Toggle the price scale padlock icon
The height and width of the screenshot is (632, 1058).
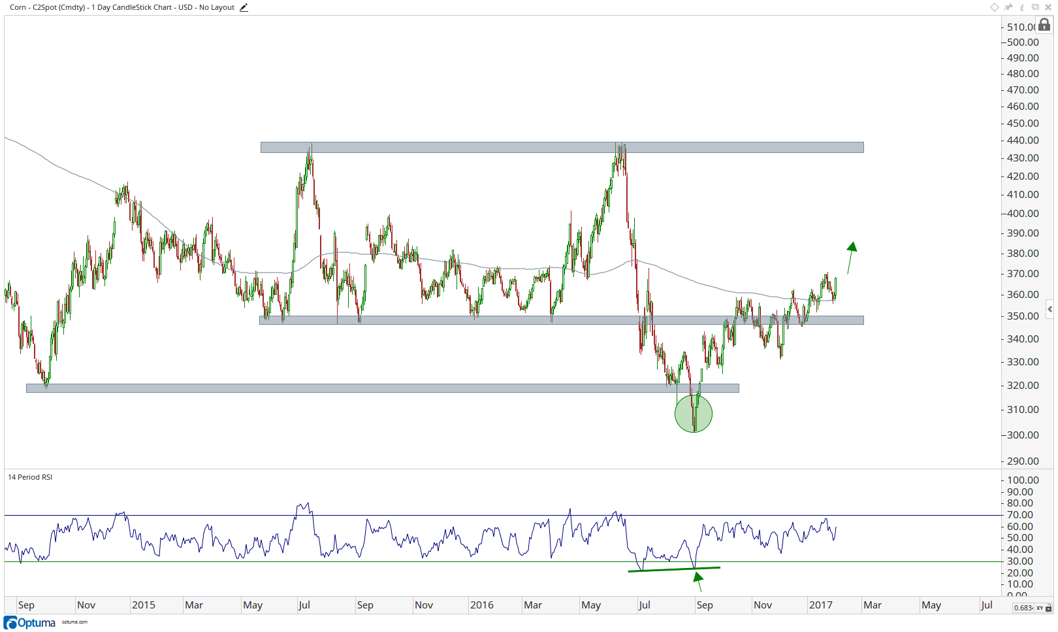coord(1045,25)
